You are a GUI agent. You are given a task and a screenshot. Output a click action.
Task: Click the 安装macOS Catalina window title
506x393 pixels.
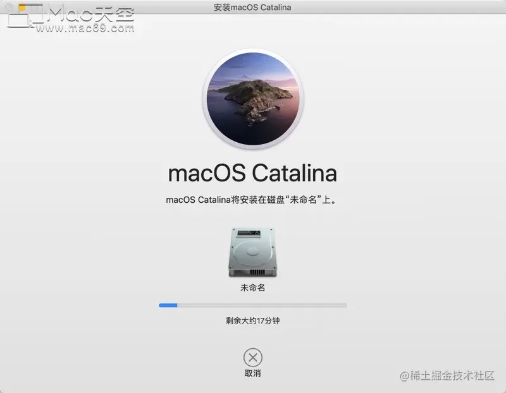point(252,8)
